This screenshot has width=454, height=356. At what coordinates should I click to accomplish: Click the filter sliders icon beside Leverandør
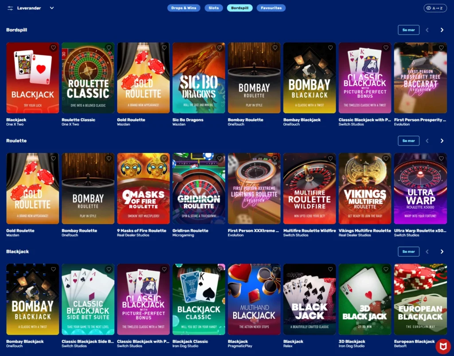click(x=10, y=8)
